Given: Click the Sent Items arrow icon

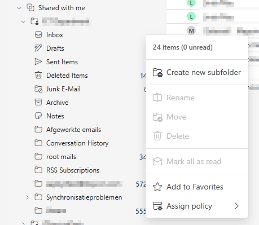Looking at the screenshot, I should click(38, 61).
